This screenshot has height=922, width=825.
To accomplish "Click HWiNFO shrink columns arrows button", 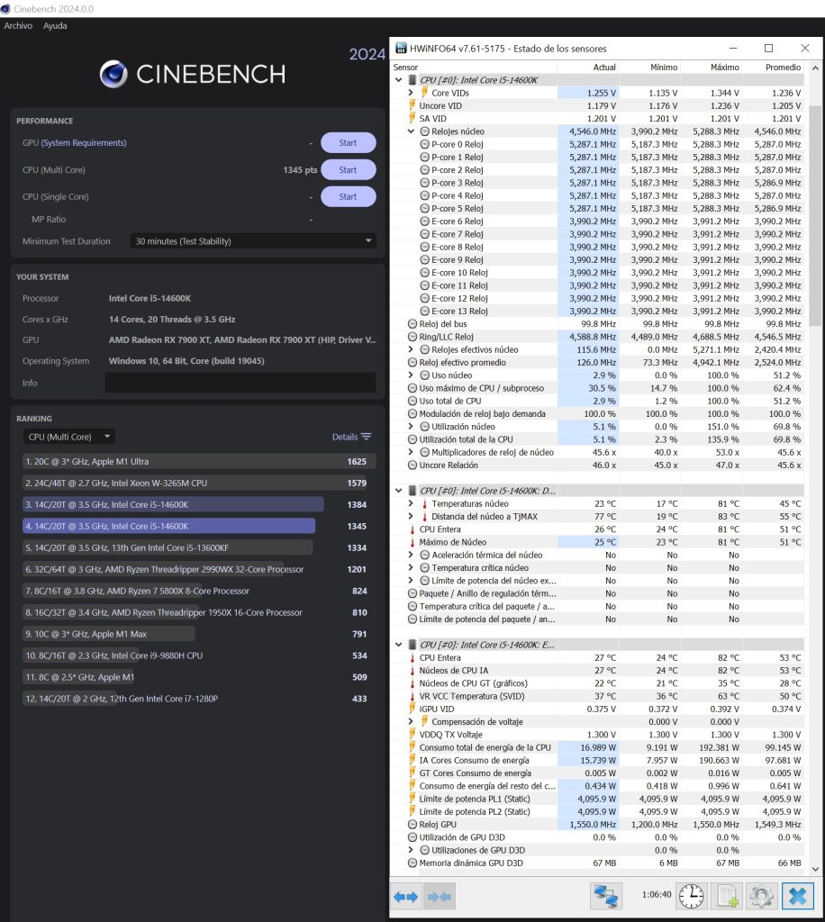I will pyautogui.click(x=439, y=897).
